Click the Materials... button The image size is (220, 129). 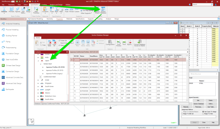point(186,107)
